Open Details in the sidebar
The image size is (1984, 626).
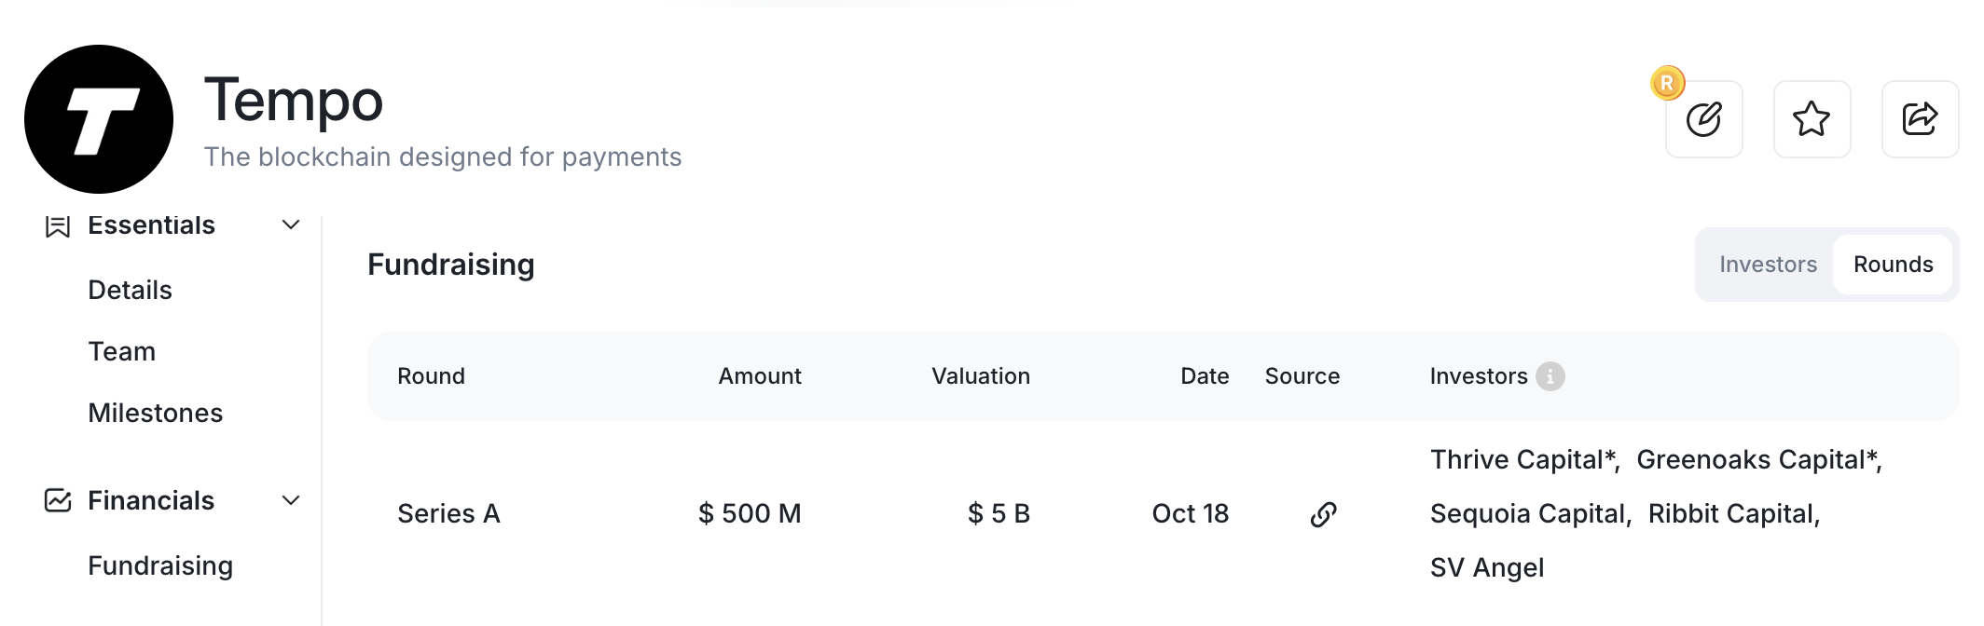[131, 290]
